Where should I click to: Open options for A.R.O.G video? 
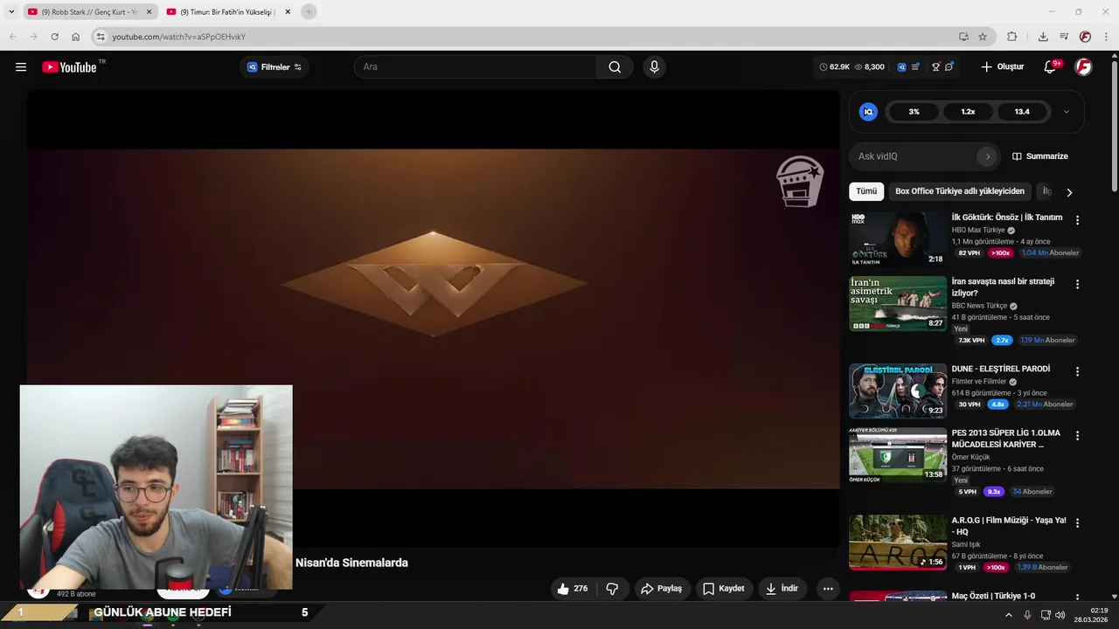pos(1077,523)
